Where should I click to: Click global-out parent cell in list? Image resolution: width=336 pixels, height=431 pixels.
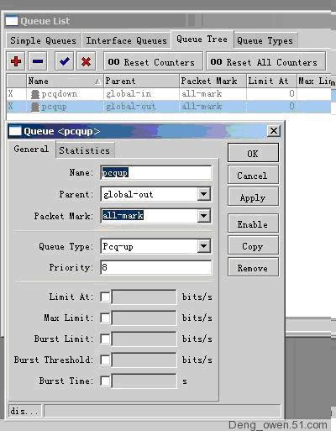coord(130,106)
